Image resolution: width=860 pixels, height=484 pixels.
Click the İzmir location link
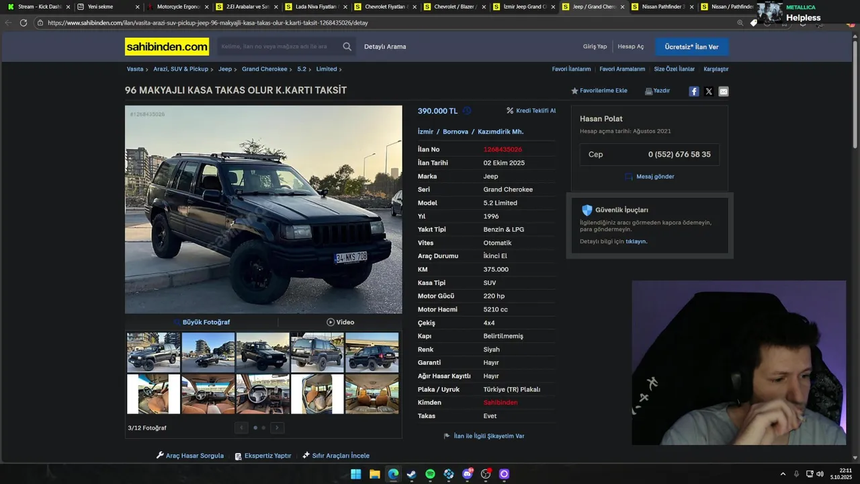click(x=425, y=132)
